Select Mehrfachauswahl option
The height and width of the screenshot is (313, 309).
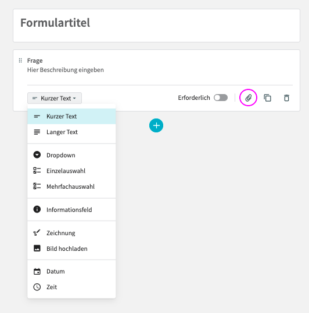[x=71, y=186]
